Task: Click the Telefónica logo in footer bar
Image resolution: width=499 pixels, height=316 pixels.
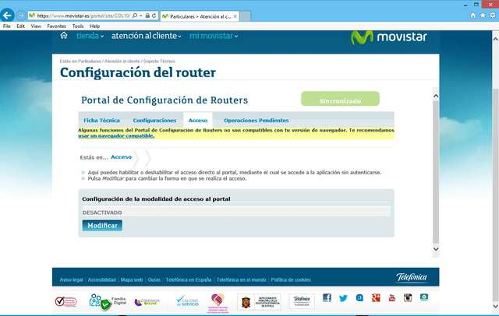Action: click(412, 278)
